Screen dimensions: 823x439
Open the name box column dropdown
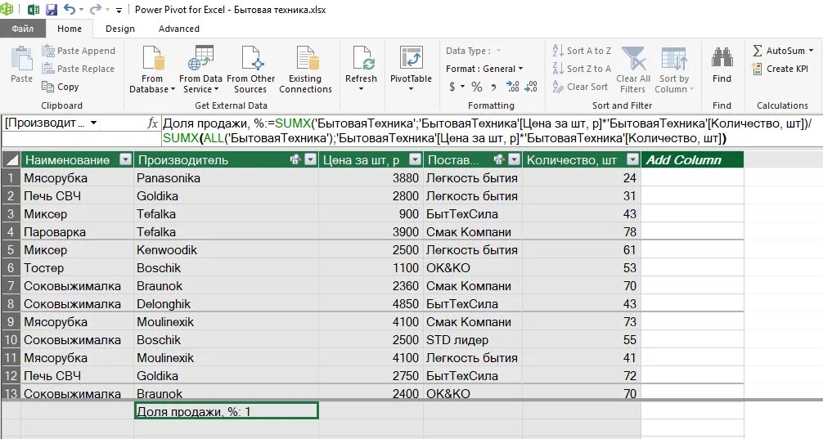[x=93, y=123]
